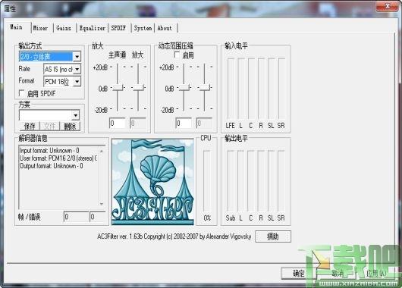The width and height of the screenshot is (402, 288).
Task: Click the decoder info scroll down arrow
Action: click(102, 204)
